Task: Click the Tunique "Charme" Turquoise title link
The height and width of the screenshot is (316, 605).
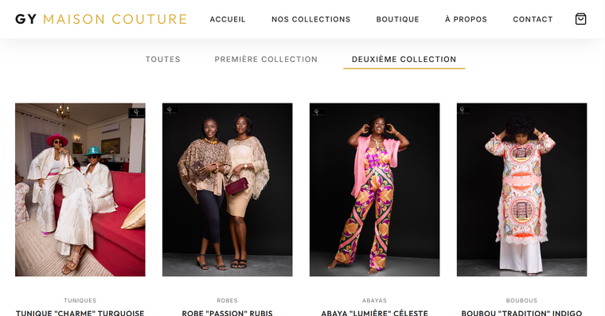Action: (x=80, y=313)
